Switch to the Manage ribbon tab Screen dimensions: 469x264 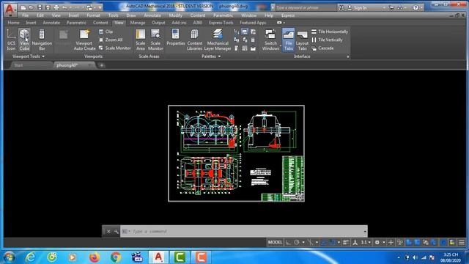click(138, 23)
